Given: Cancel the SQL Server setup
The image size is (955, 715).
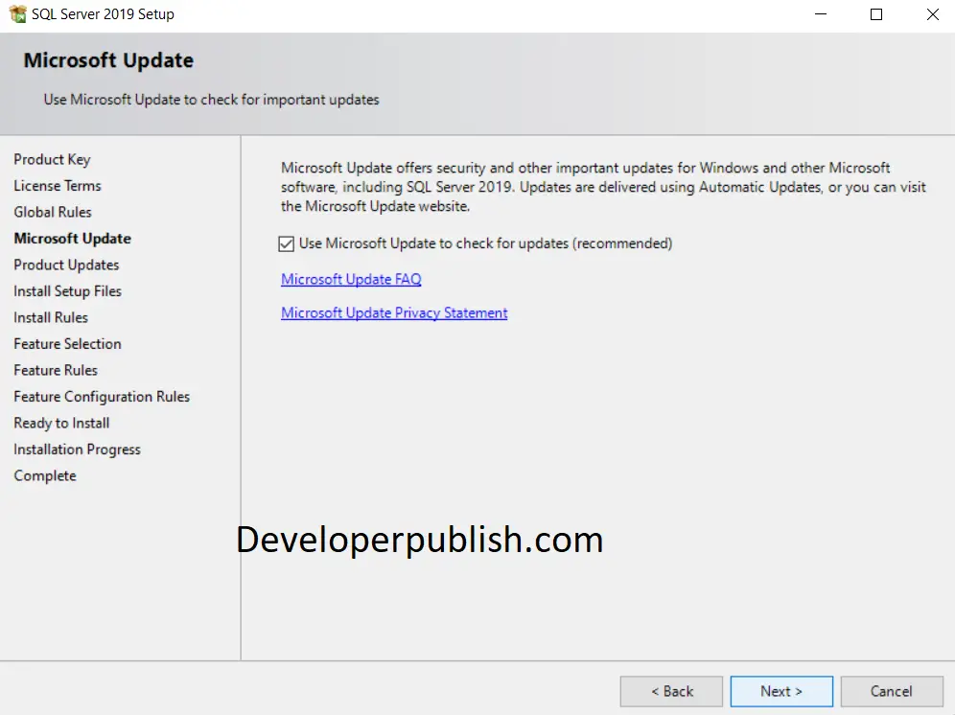Looking at the screenshot, I should click(892, 691).
